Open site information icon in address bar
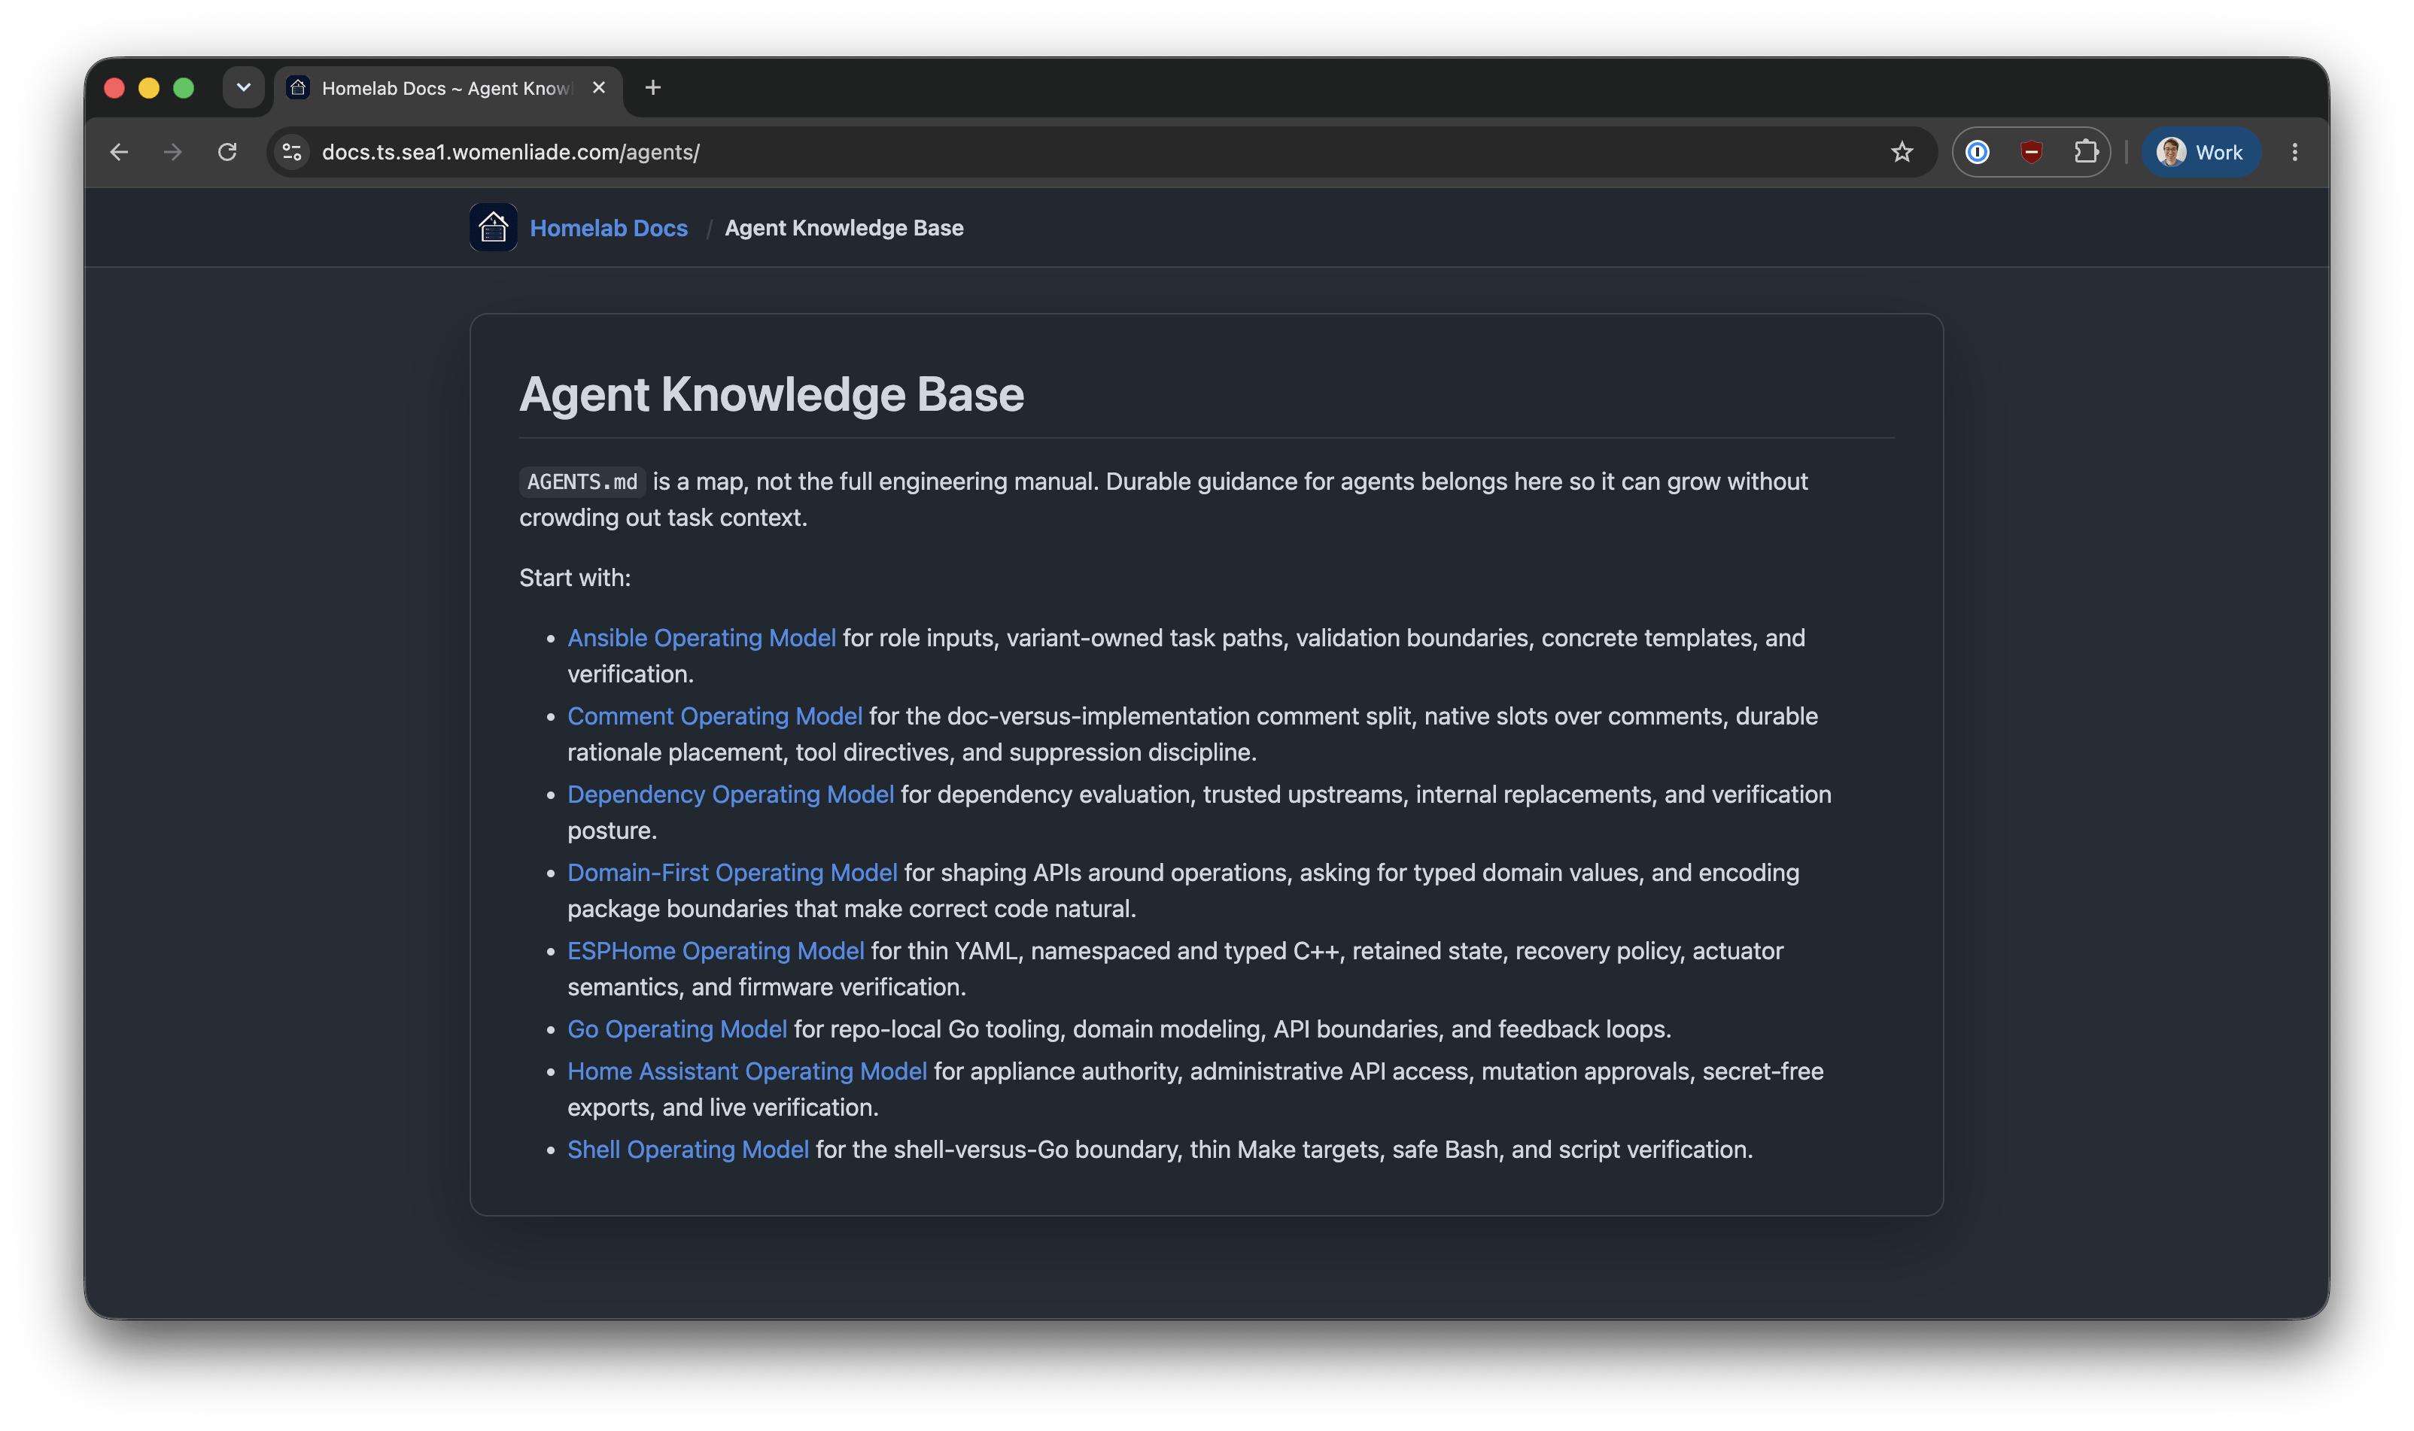This screenshot has height=1431, width=2414. (292, 153)
